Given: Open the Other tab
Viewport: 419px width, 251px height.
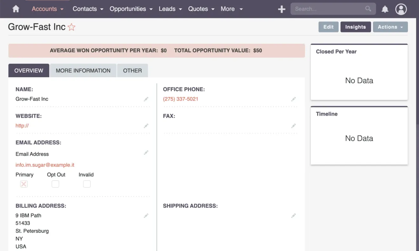Looking at the screenshot, I should click(x=132, y=70).
